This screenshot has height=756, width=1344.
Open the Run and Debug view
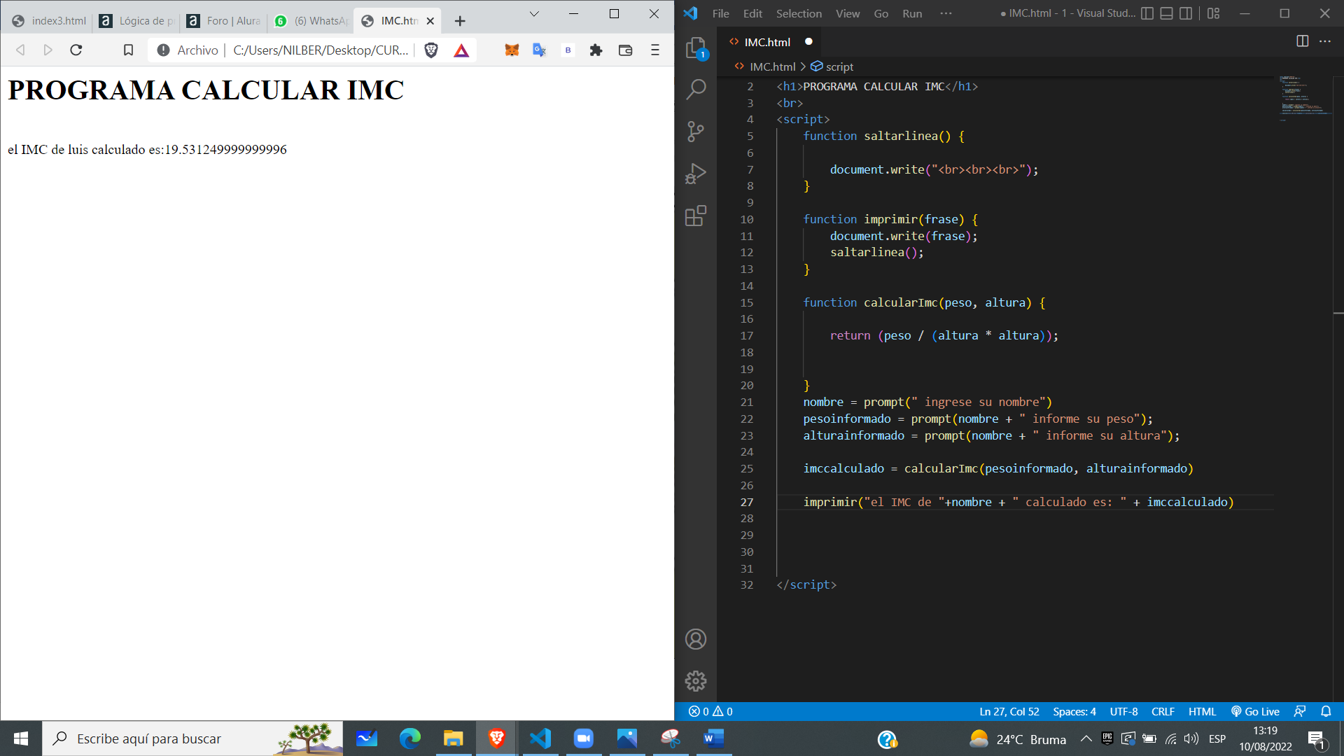pos(696,174)
